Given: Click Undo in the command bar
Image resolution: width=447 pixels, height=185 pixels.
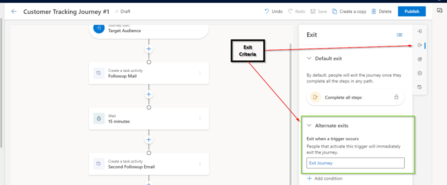Looking at the screenshot, I should click(x=273, y=11).
